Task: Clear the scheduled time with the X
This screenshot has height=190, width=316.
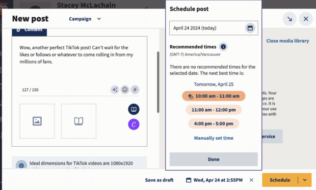Action: (x=251, y=180)
